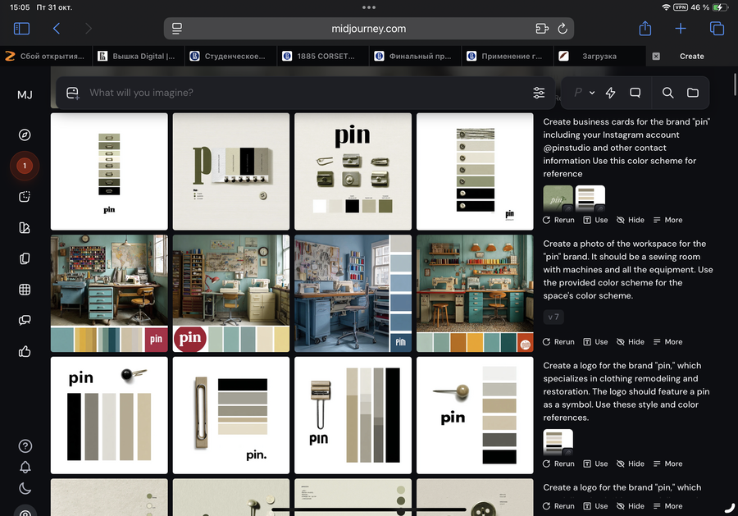Viewport: 738px width, 516px height.
Task: Click the v 7 version tag
Action: click(x=553, y=317)
